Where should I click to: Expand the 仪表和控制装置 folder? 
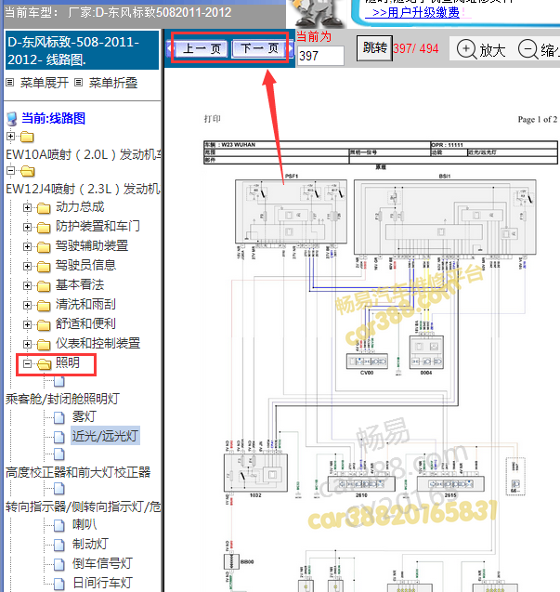[27, 344]
